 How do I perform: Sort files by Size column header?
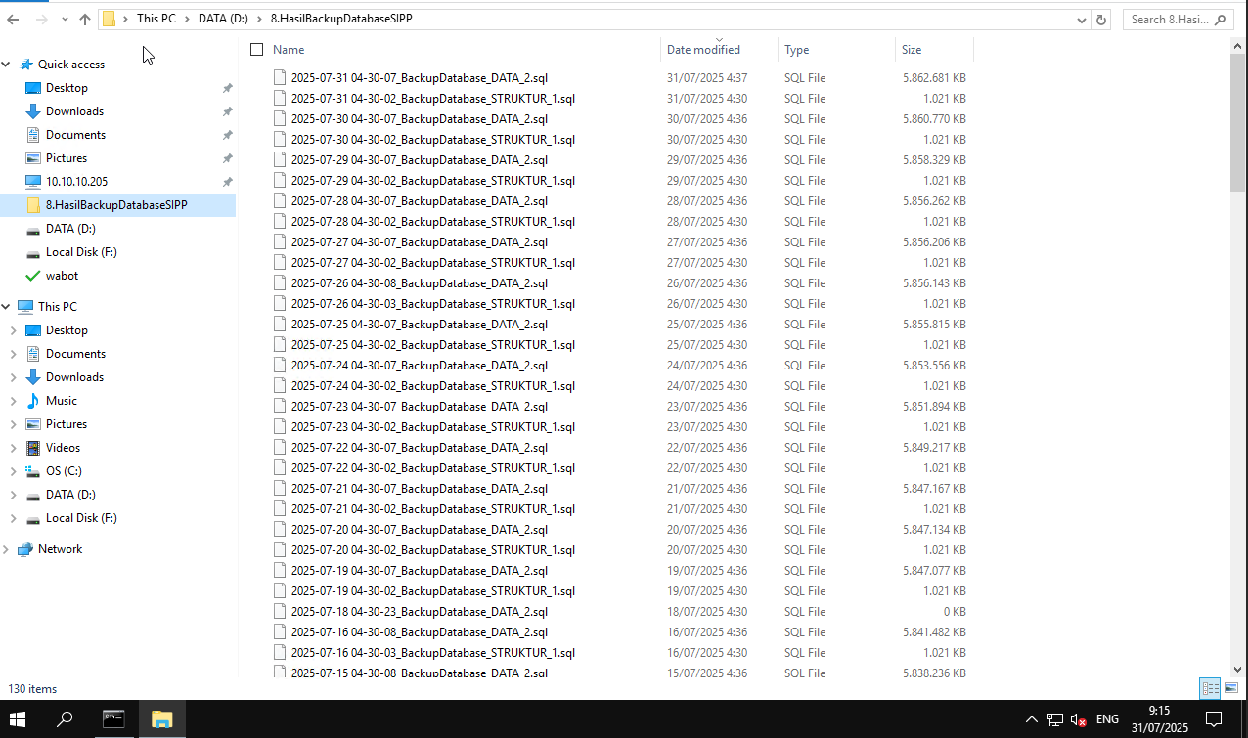(x=912, y=50)
